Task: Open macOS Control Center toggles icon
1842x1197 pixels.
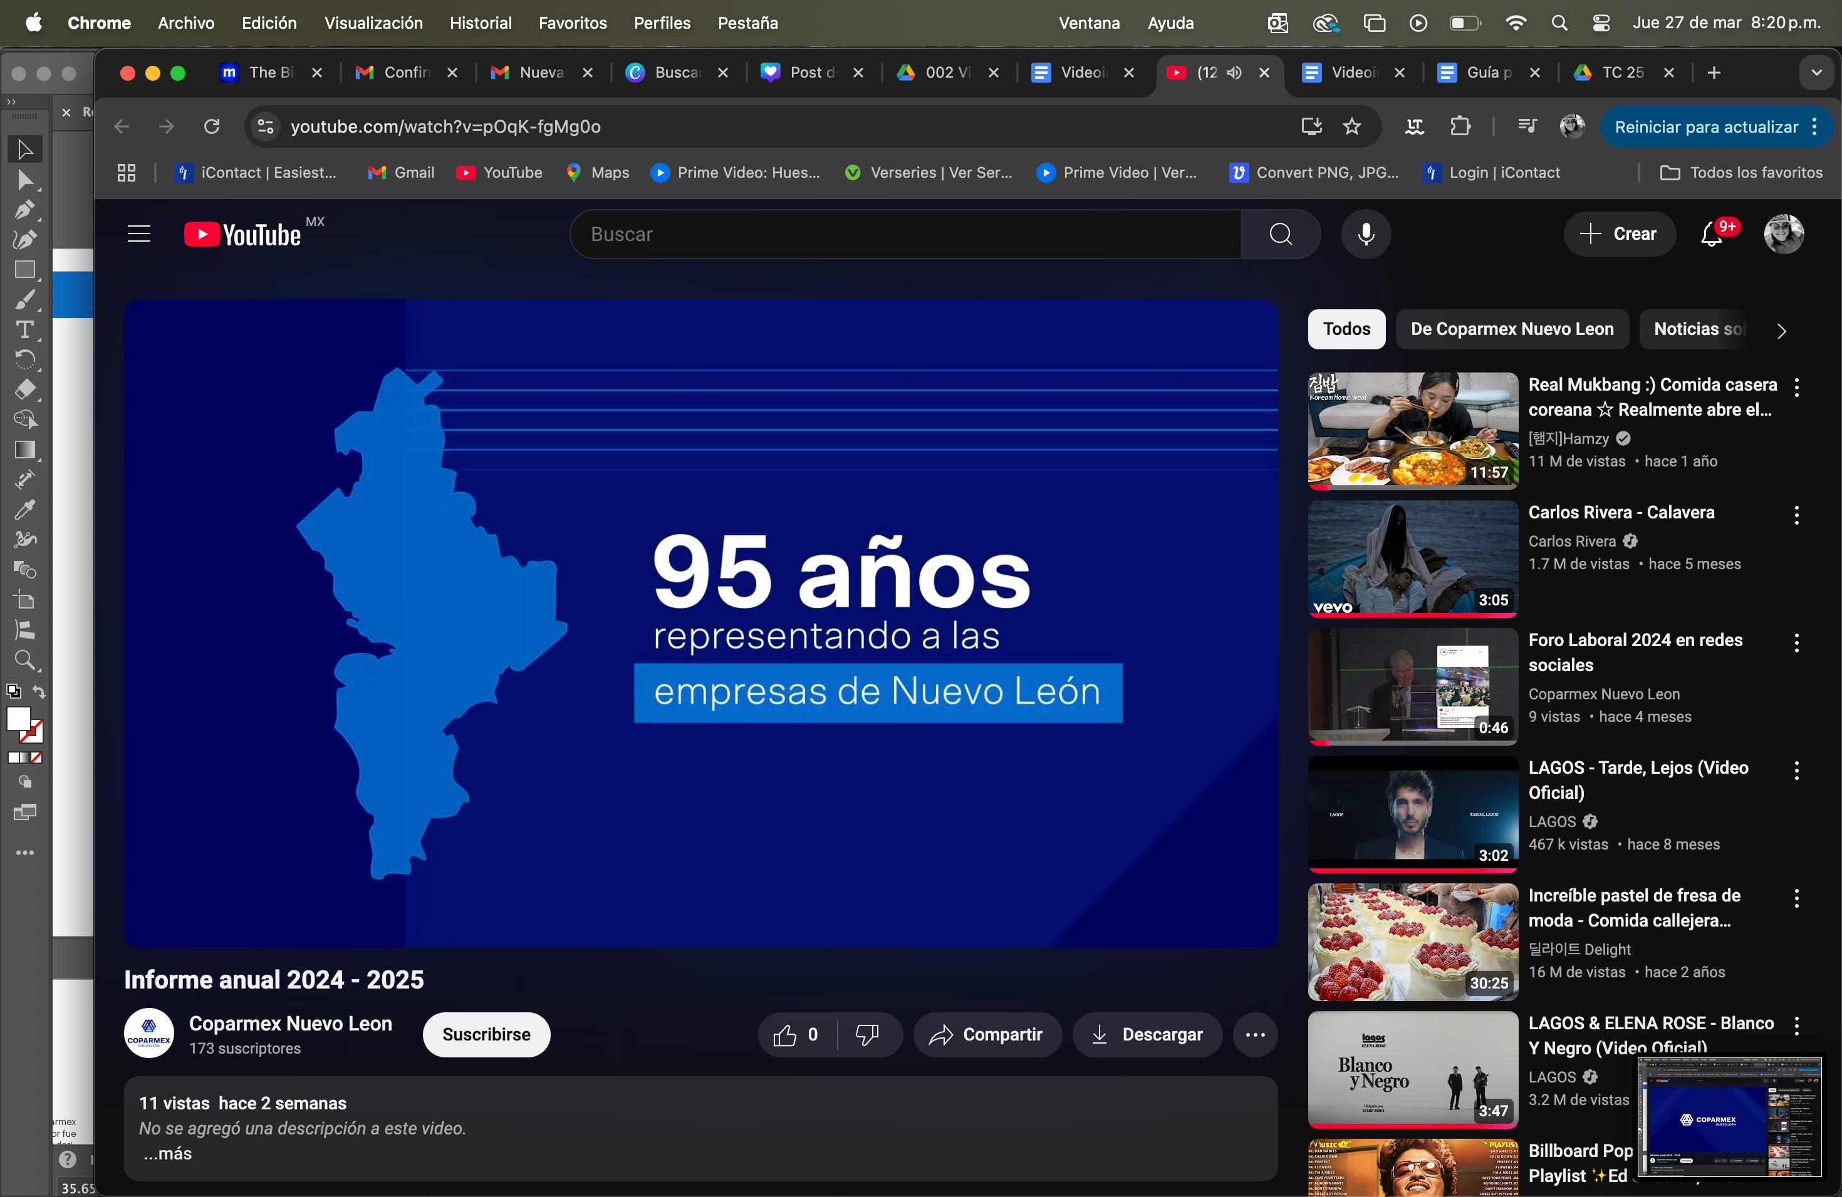Action: [x=1601, y=23]
